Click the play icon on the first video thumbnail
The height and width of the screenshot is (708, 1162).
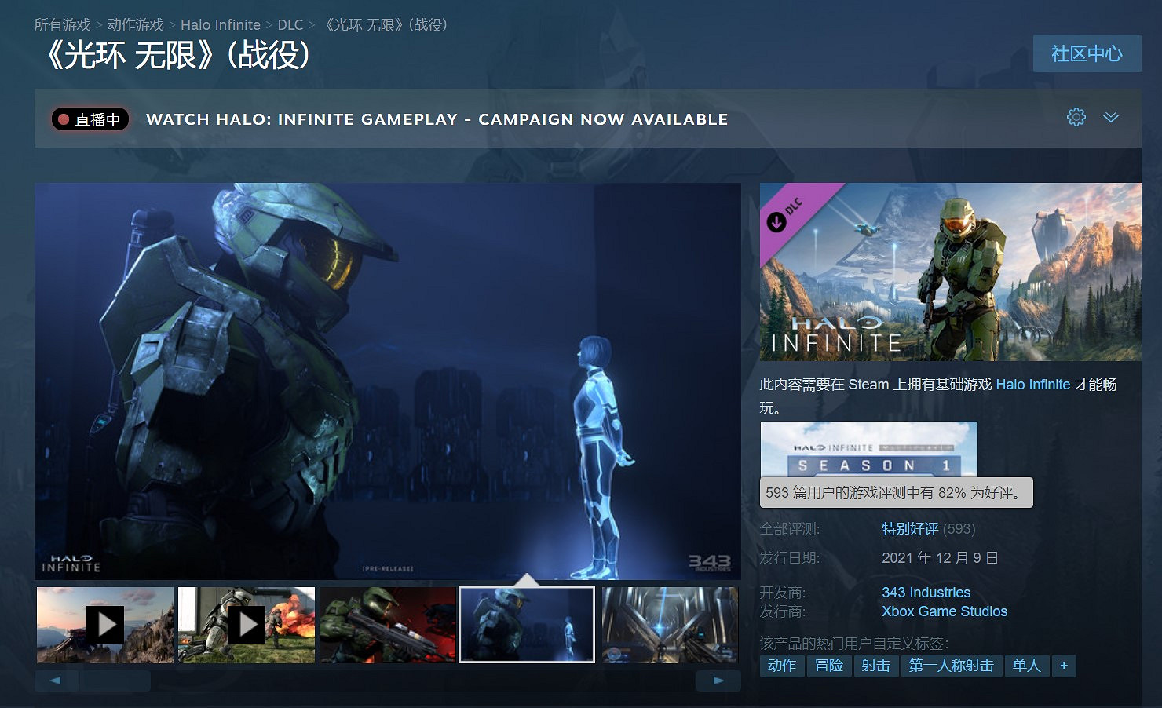coord(104,625)
